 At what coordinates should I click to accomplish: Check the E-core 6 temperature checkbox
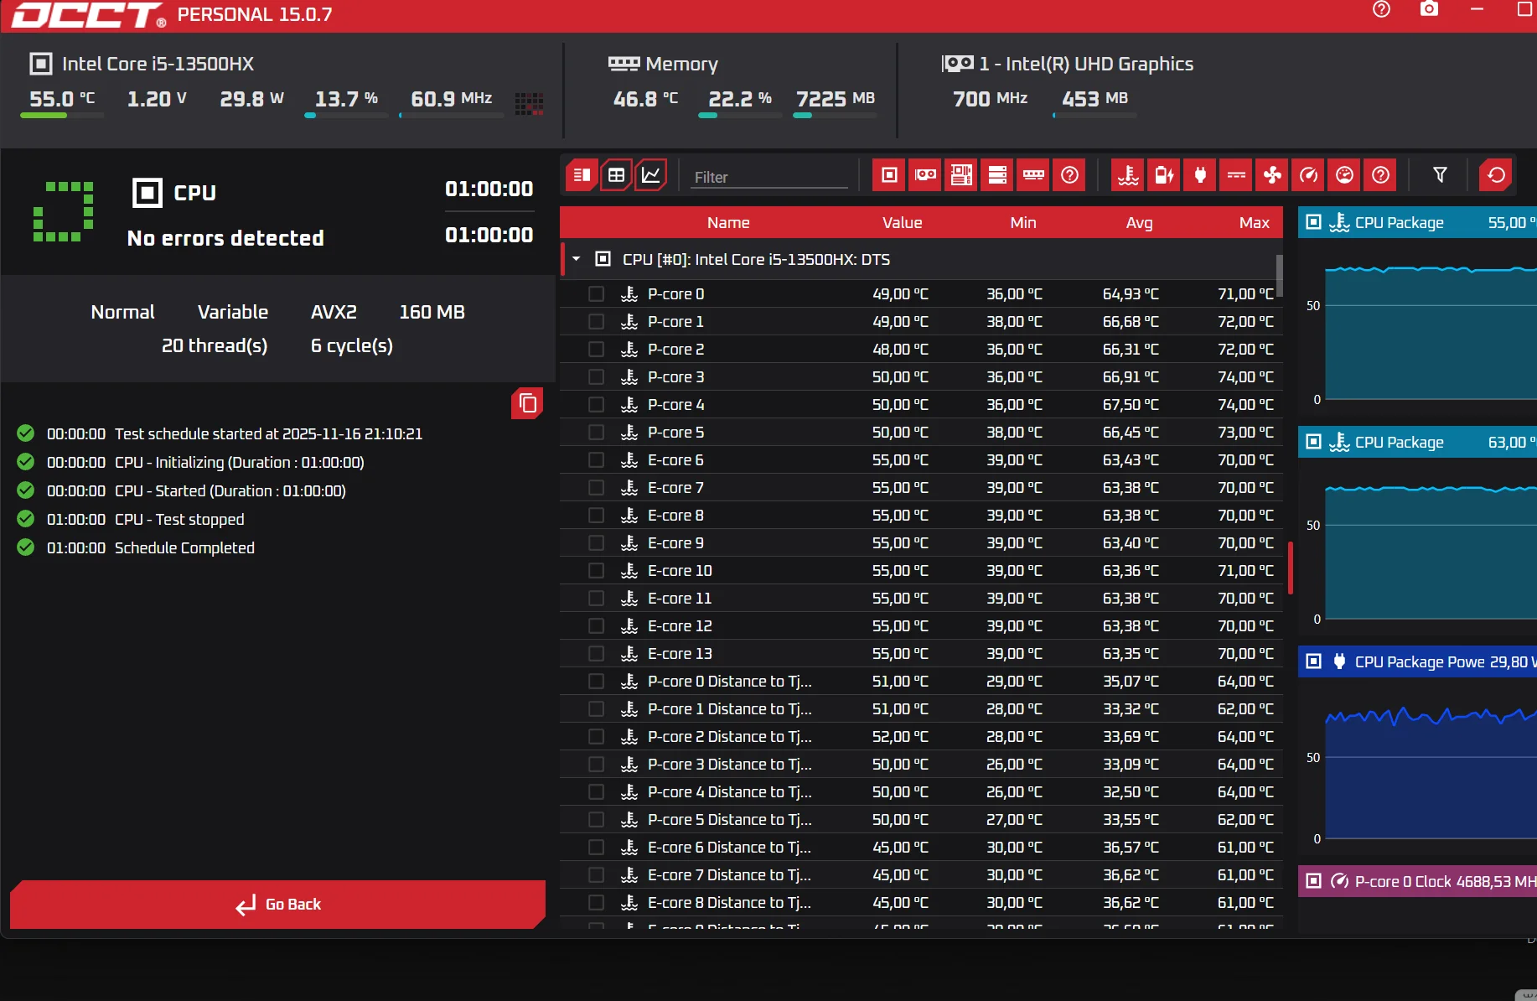pyautogui.click(x=596, y=460)
